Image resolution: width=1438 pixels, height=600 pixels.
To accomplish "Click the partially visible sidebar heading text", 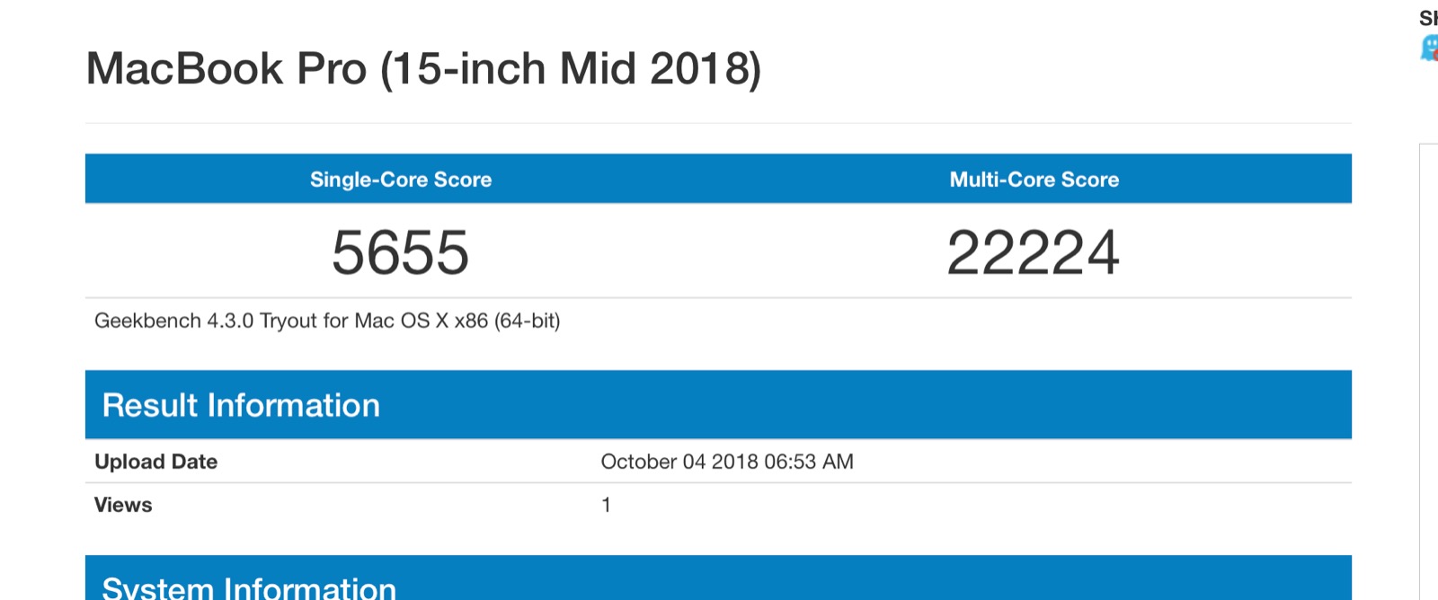I will click(x=1428, y=18).
